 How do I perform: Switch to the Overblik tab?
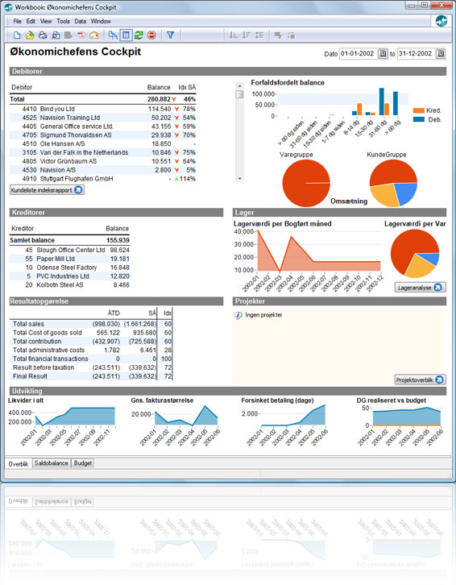pyautogui.click(x=19, y=464)
